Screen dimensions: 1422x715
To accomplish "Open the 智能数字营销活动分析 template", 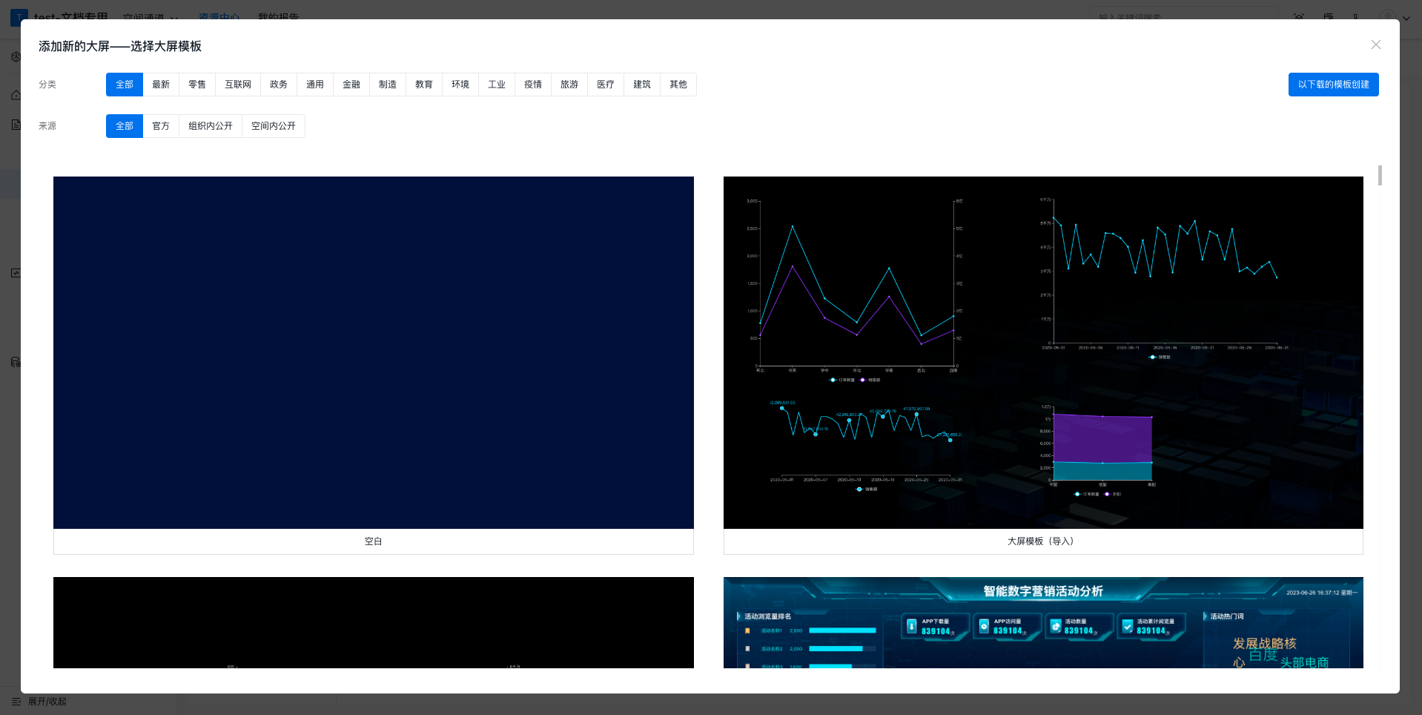I will pyautogui.click(x=1043, y=622).
